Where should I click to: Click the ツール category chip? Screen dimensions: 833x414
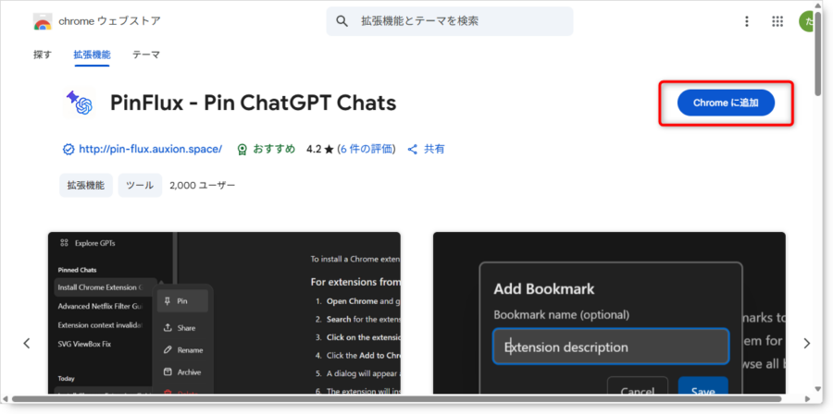140,185
